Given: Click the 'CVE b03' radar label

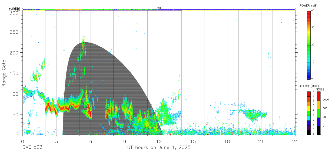Looking at the screenshot, I should (32, 148).
